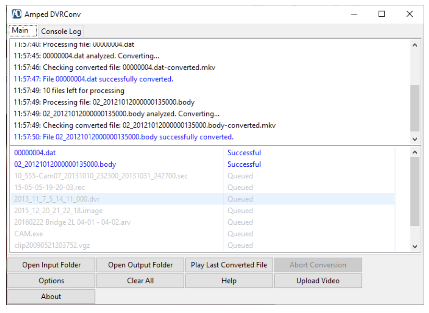
Task: Click the file list scrollbar thumb
Action: pos(415,192)
